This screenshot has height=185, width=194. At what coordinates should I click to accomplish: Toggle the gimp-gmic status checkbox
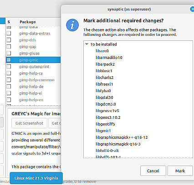[9, 60]
